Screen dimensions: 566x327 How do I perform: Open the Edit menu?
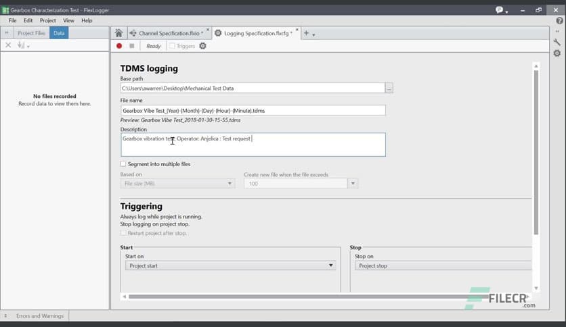pyautogui.click(x=28, y=20)
